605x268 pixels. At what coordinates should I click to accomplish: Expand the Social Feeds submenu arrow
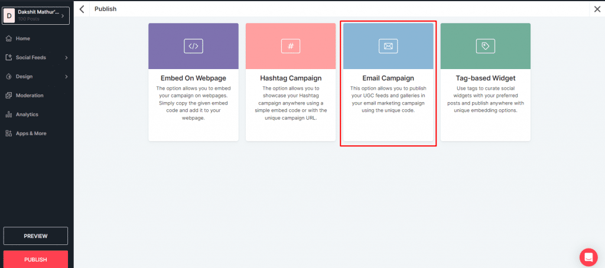click(66, 57)
